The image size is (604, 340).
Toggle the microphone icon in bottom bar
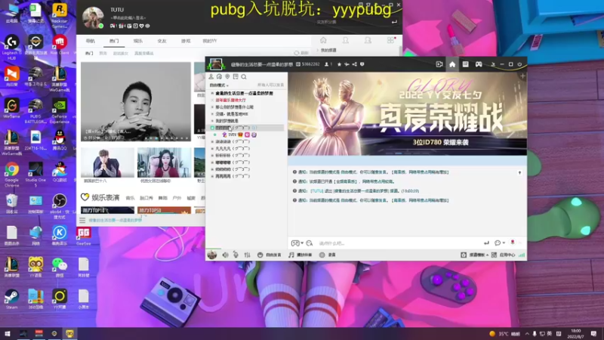point(236,255)
